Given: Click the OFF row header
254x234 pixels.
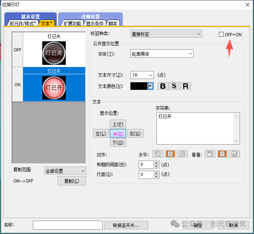Looking at the screenshot, I should pyautogui.click(x=17, y=50).
